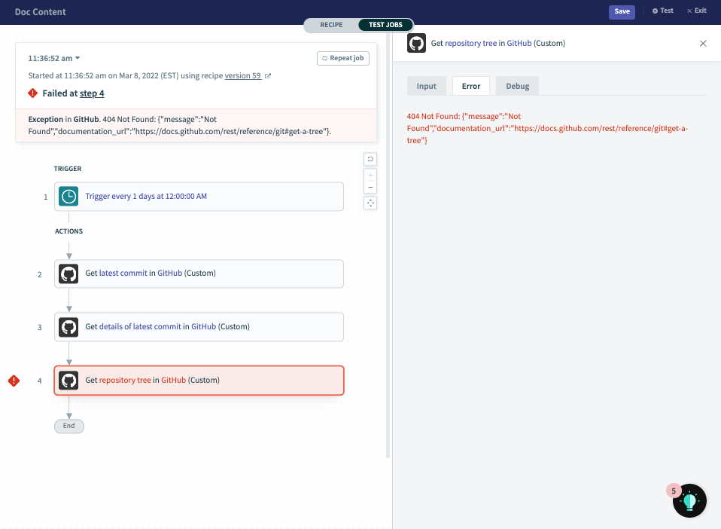Close the step details panel
The height and width of the screenshot is (529, 721).
tap(703, 44)
